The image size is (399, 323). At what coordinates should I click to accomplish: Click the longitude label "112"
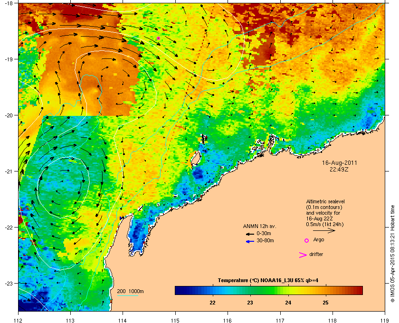[x=19, y=320]
